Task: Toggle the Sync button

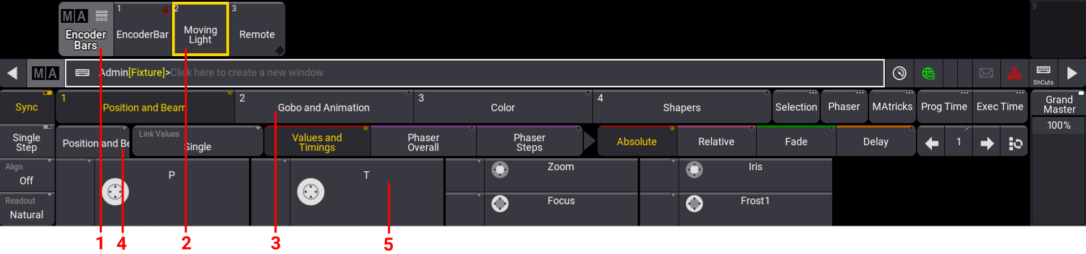Action: click(27, 107)
